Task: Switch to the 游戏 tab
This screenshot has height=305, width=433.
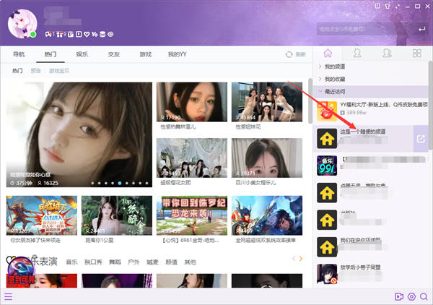Action: coord(146,54)
